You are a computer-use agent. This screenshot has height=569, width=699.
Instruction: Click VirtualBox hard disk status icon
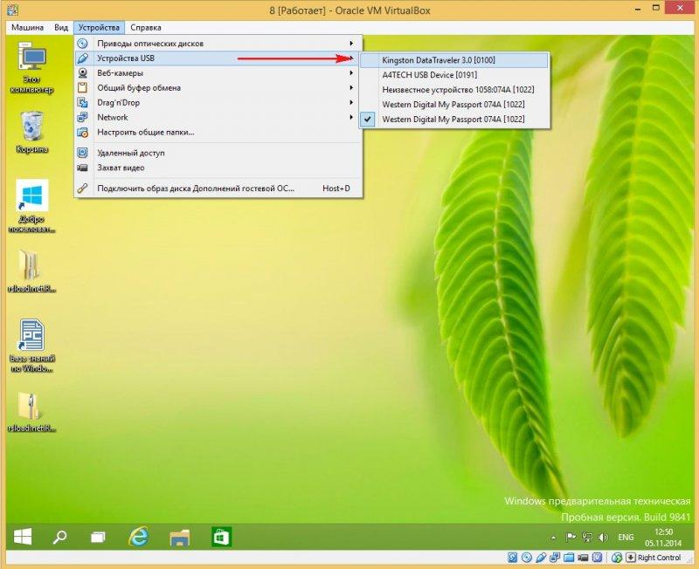(x=513, y=558)
